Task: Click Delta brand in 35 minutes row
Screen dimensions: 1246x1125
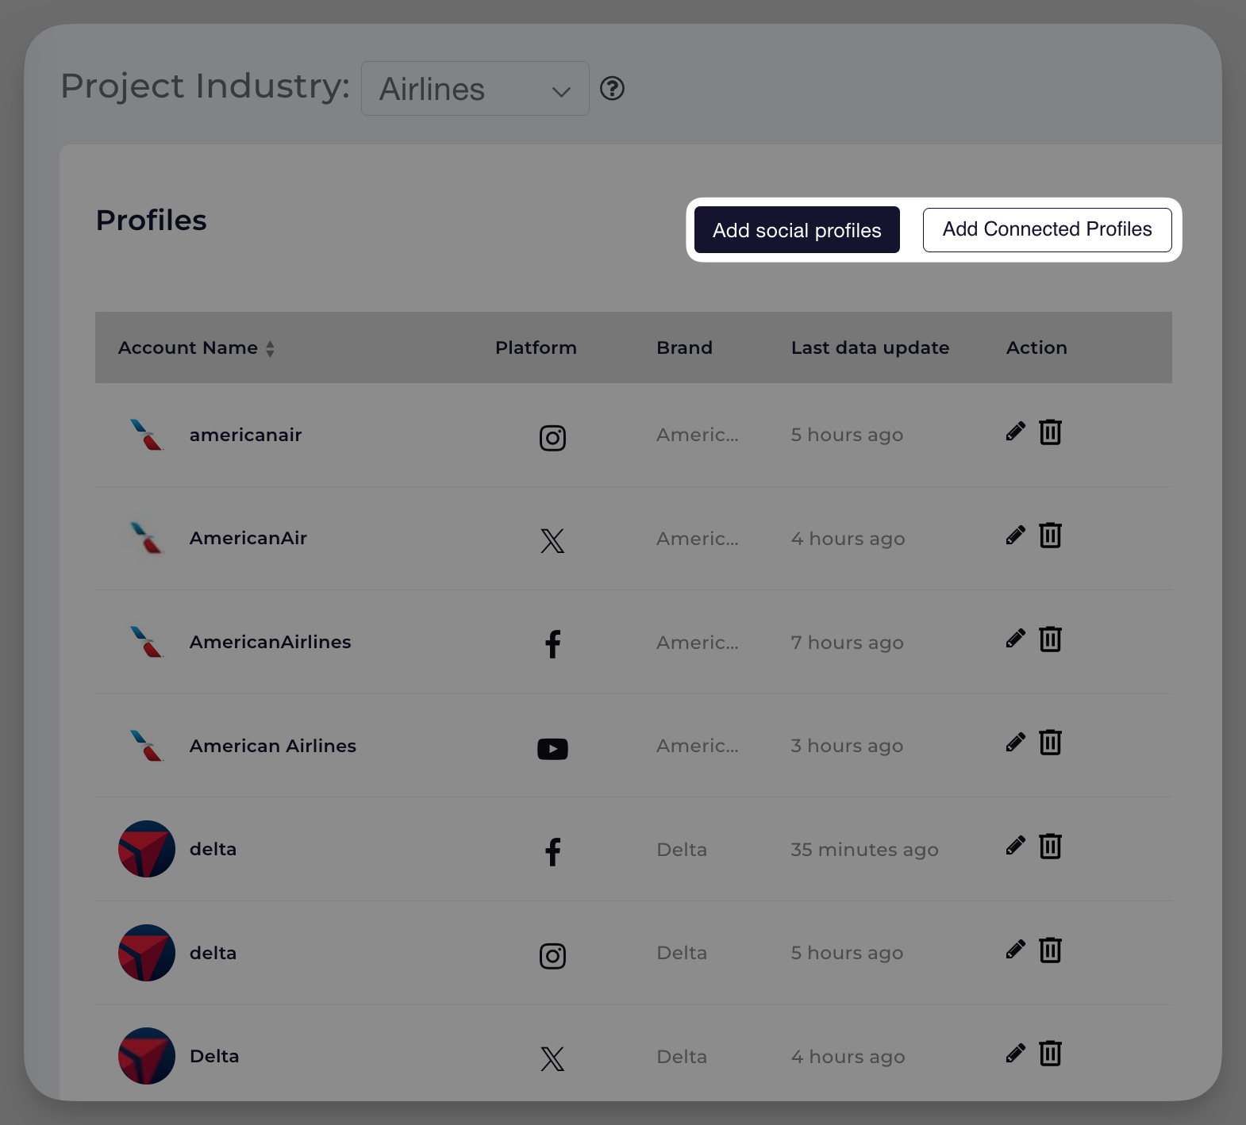Action: point(682,850)
